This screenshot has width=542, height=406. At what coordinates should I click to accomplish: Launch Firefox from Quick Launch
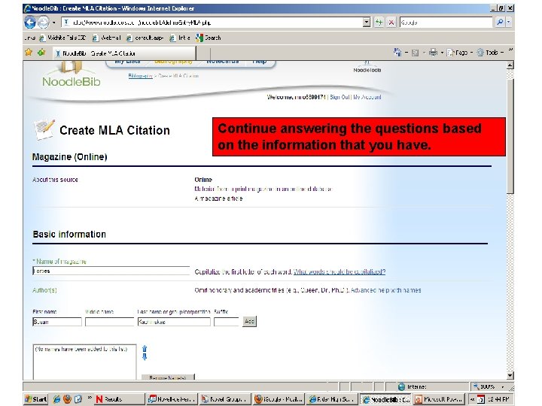[68, 399]
